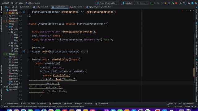Open the Dart Analysis tool window
The image size is (198, 111).
pos(55,104)
